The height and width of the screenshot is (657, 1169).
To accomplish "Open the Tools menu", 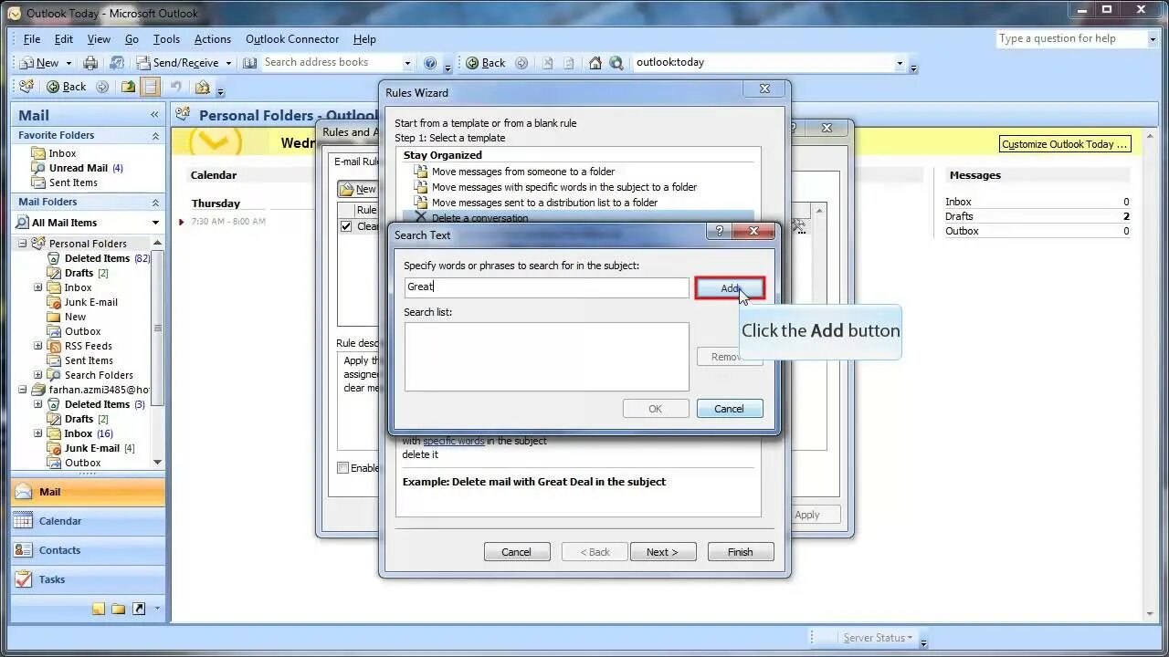I will pos(166,39).
